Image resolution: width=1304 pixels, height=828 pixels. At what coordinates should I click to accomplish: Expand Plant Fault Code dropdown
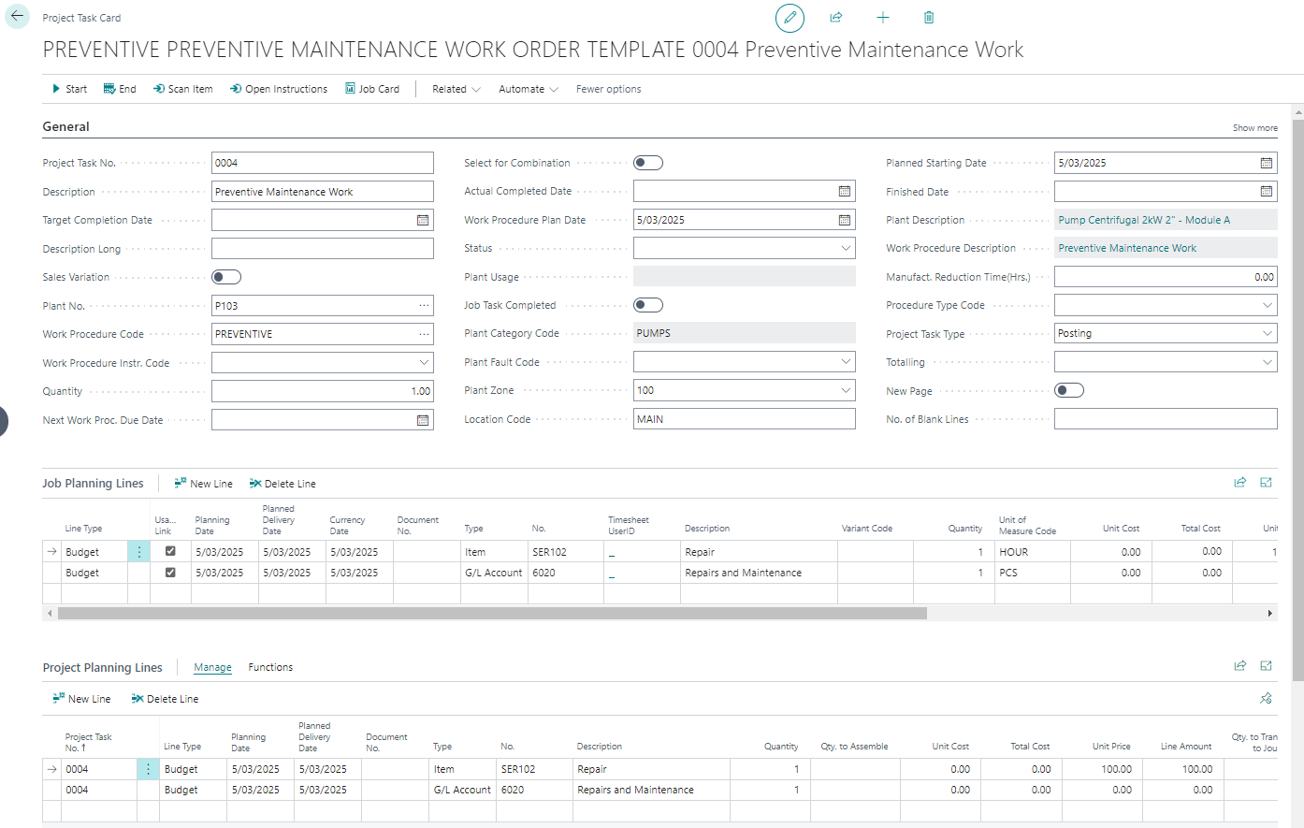pyautogui.click(x=846, y=362)
